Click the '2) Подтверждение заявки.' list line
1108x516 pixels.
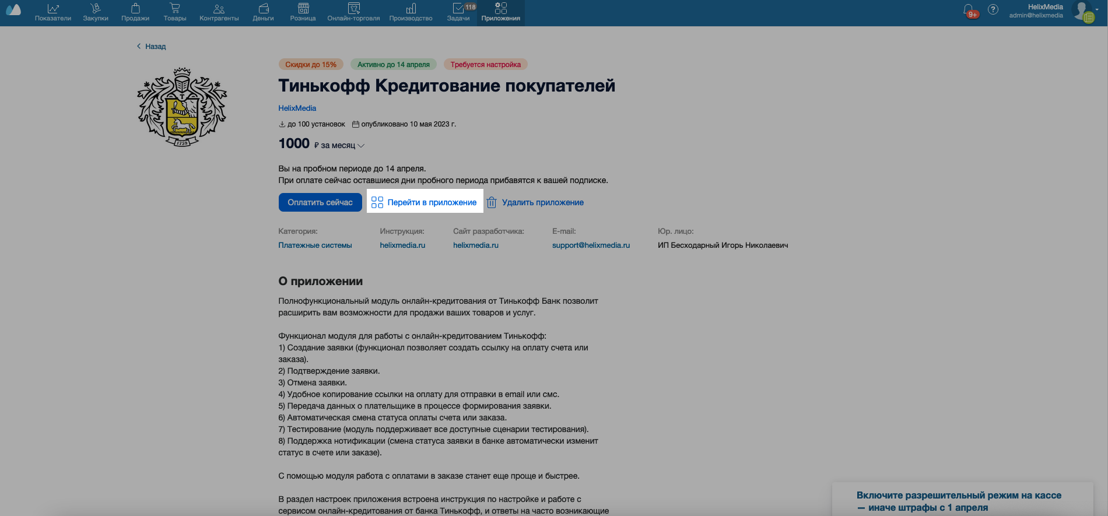[x=329, y=371]
